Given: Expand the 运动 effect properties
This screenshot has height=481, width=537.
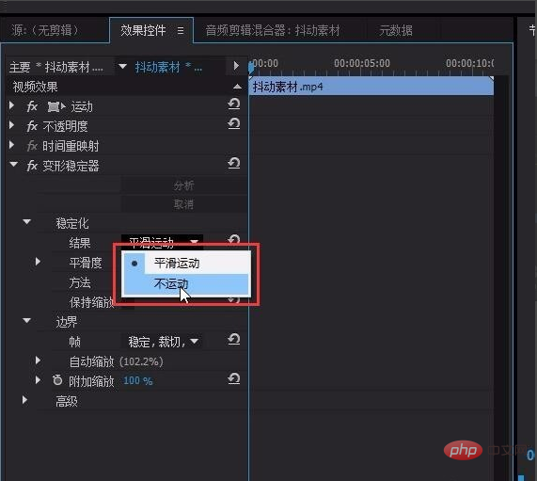Looking at the screenshot, I should click(x=11, y=105).
